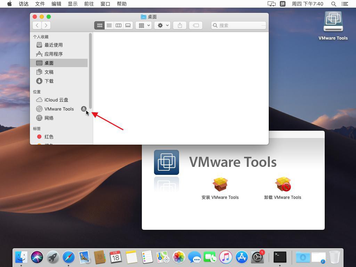Select the 红色 tag in sidebar

coord(59,137)
